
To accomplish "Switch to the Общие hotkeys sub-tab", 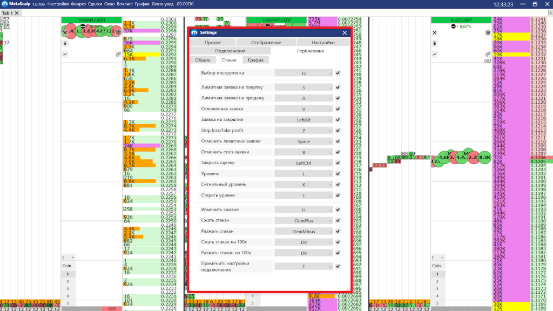I will click(203, 60).
